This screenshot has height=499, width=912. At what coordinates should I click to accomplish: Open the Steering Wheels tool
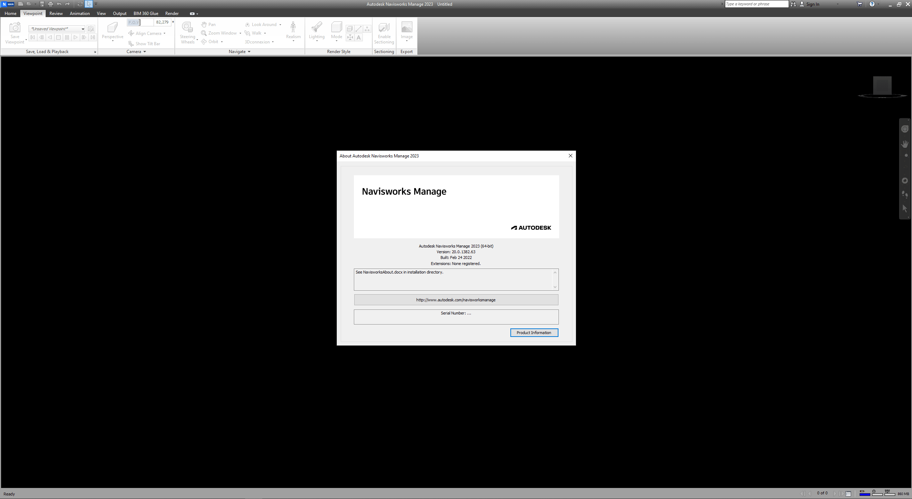(187, 33)
